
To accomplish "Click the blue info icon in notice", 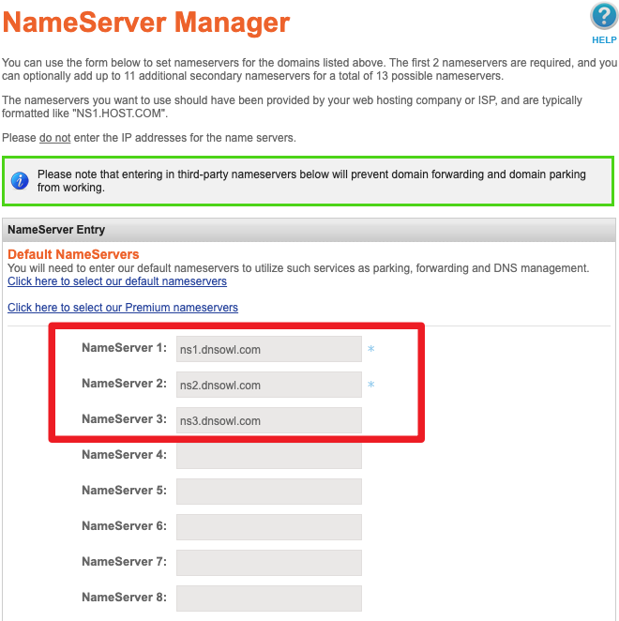I will click(20, 181).
